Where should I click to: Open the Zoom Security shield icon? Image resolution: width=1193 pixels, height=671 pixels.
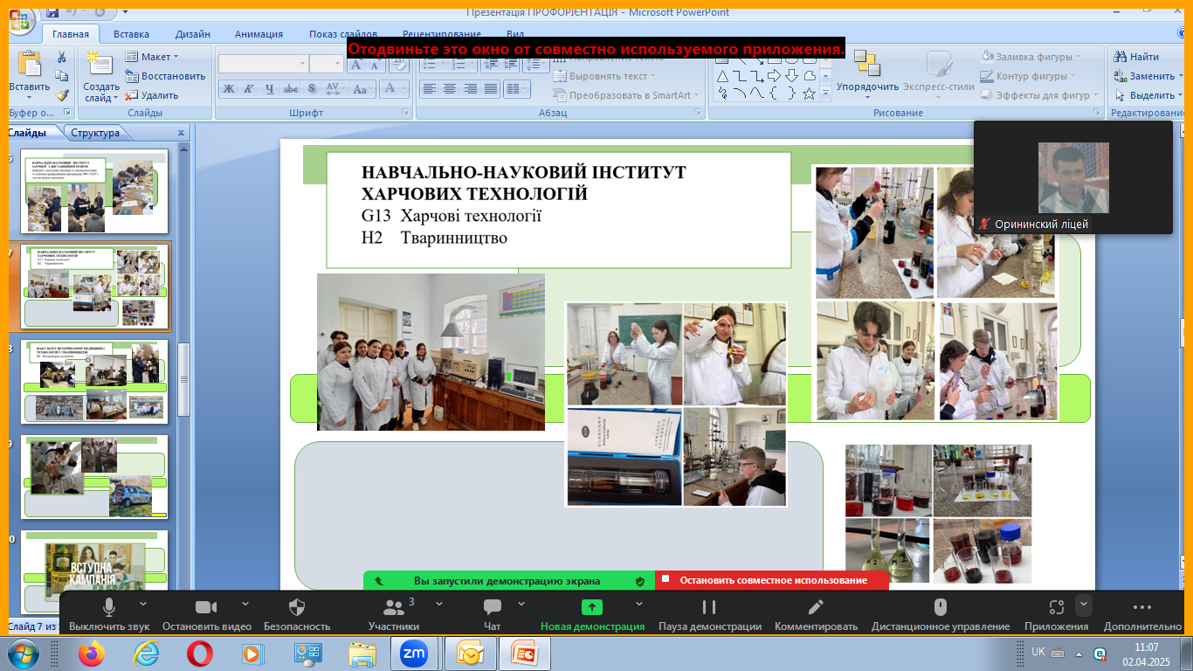point(297,607)
